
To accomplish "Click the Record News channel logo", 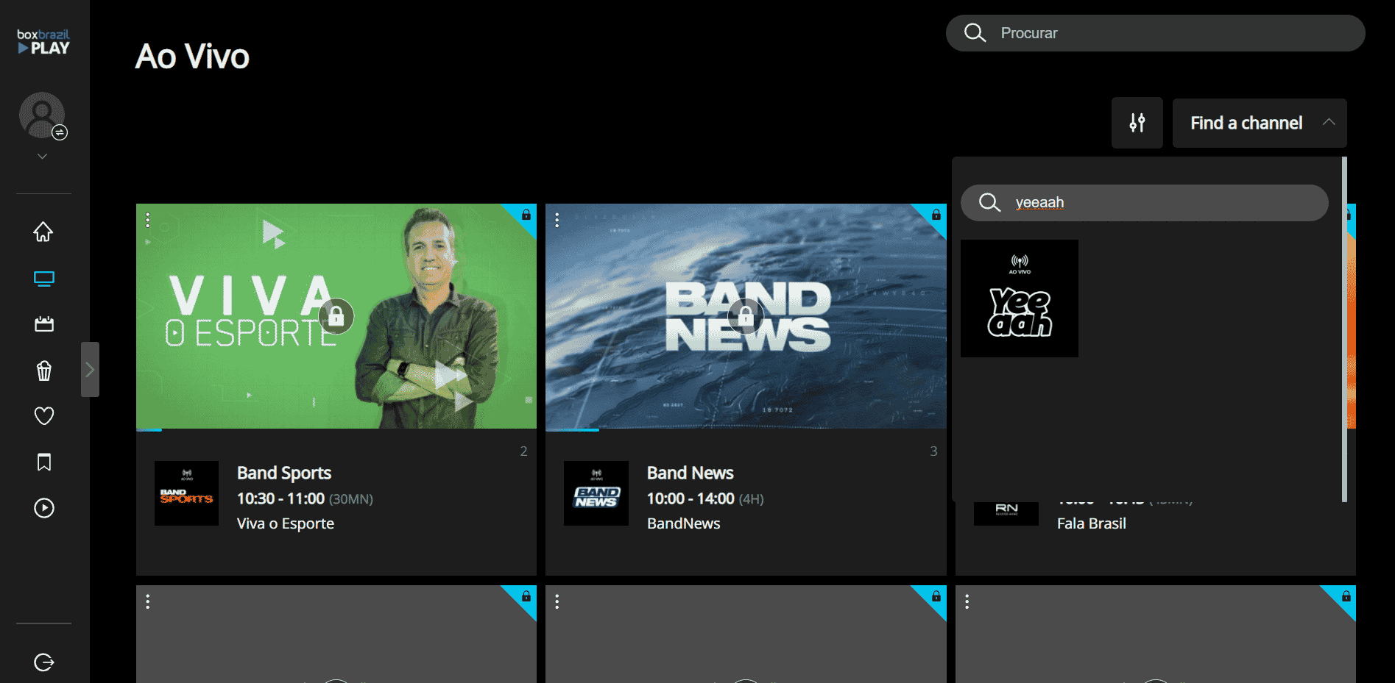I will point(1006,512).
